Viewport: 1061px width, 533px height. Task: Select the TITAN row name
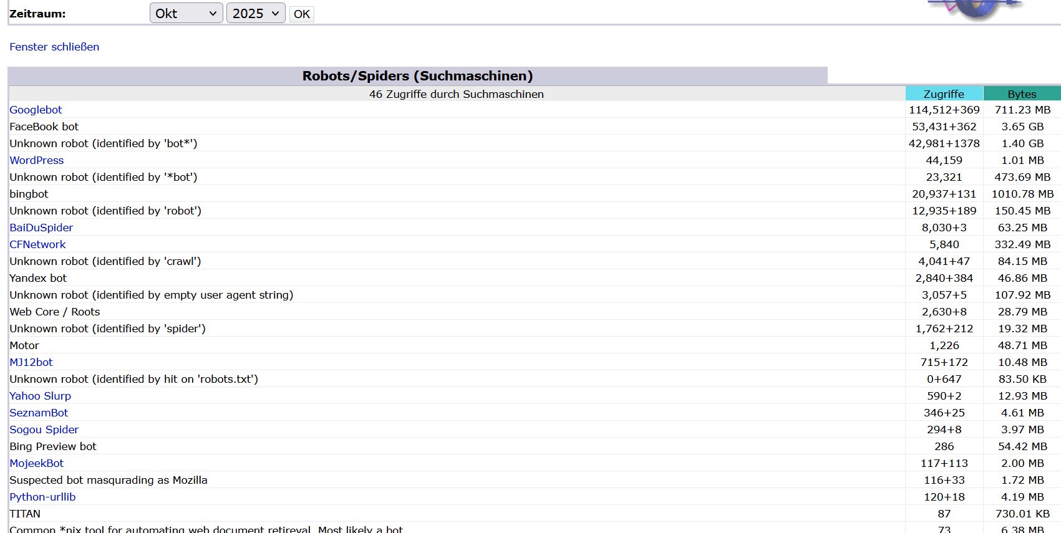point(25,514)
